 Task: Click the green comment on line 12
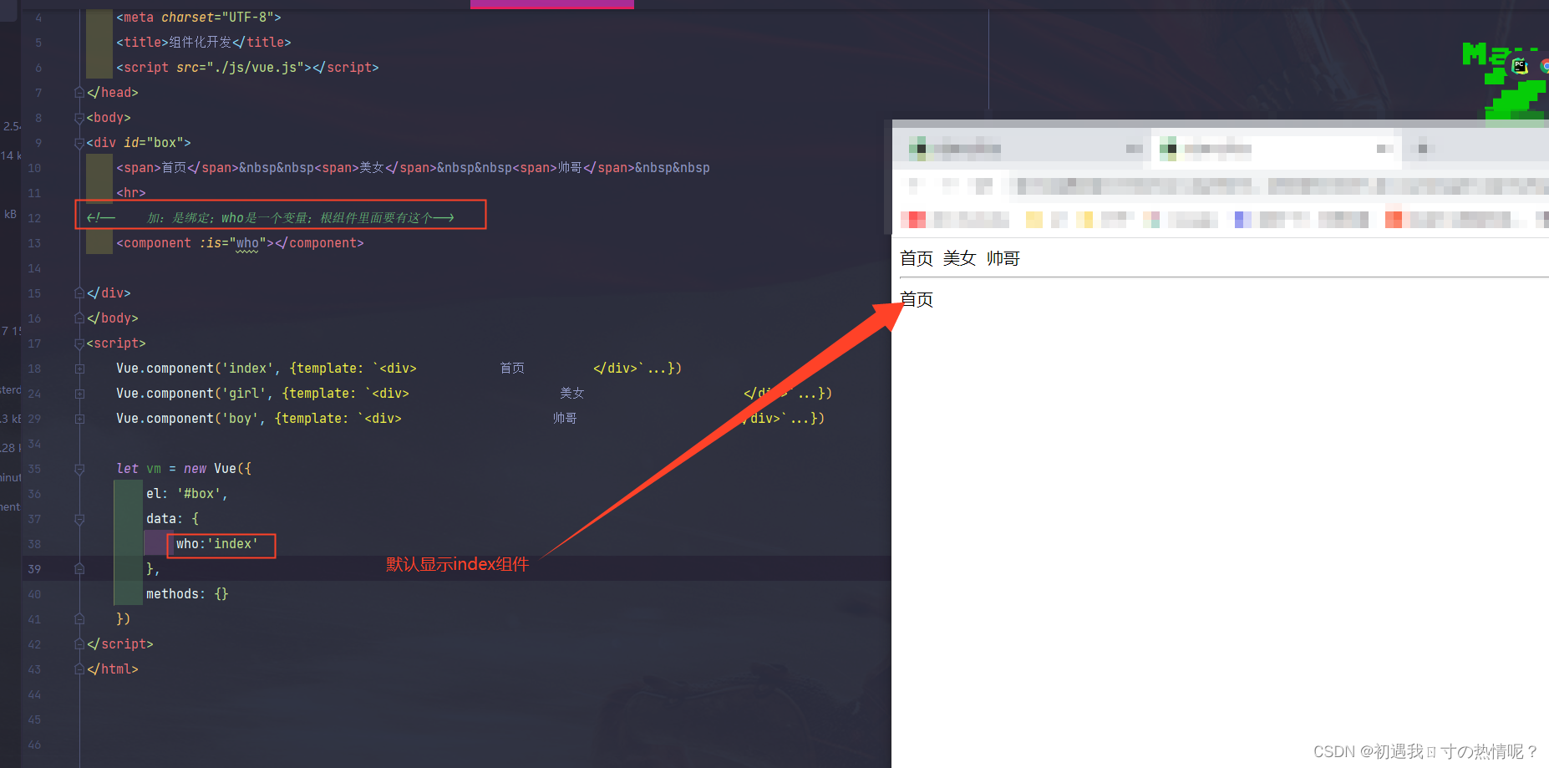[x=271, y=218]
